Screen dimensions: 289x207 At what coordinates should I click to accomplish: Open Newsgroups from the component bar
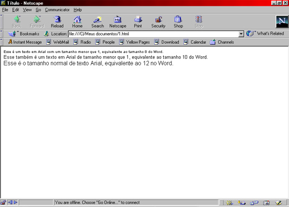coord(254,203)
